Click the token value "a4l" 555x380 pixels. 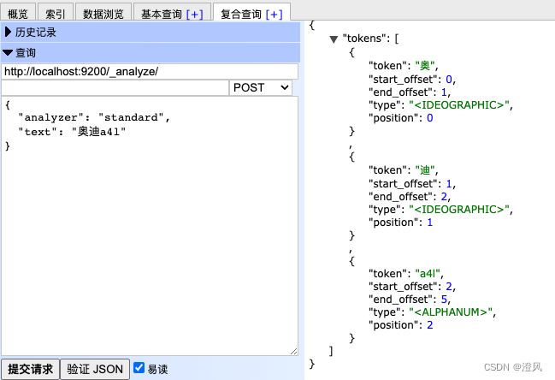428,273
